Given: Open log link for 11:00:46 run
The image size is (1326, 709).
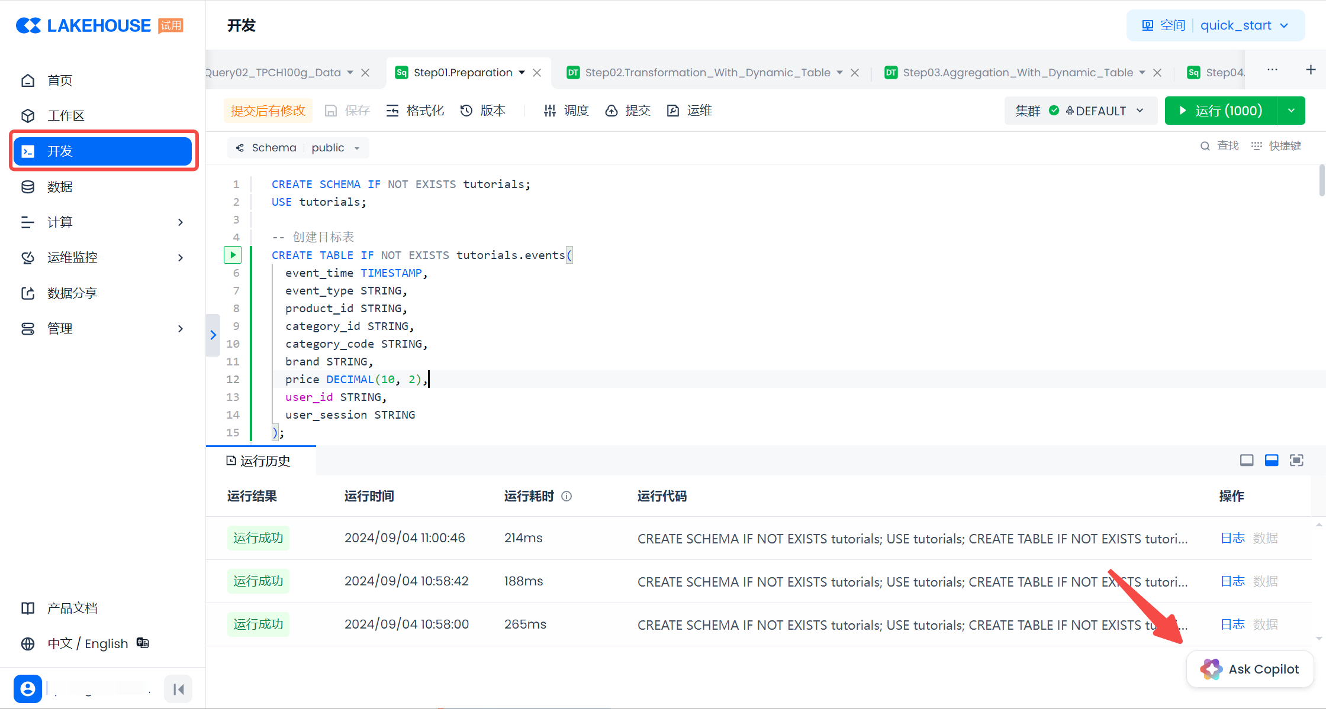Looking at the screenshot, I should (x=1232, y=538).
